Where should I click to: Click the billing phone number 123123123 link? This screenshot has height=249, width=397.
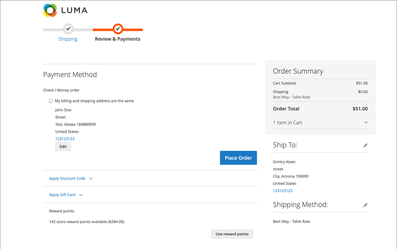pos(65,139)
